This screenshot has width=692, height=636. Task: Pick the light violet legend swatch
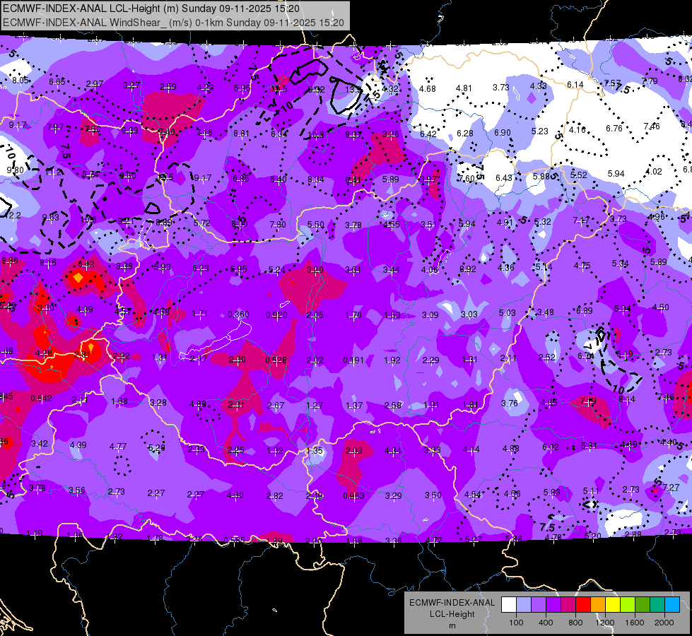539,605
